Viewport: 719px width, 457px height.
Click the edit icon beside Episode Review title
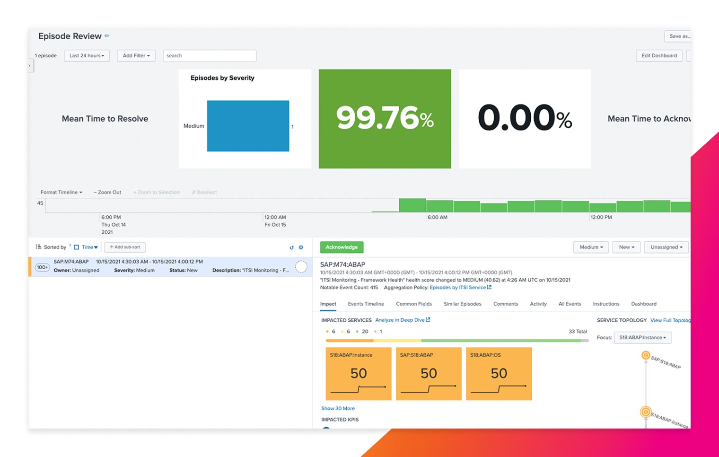(106, 36)
